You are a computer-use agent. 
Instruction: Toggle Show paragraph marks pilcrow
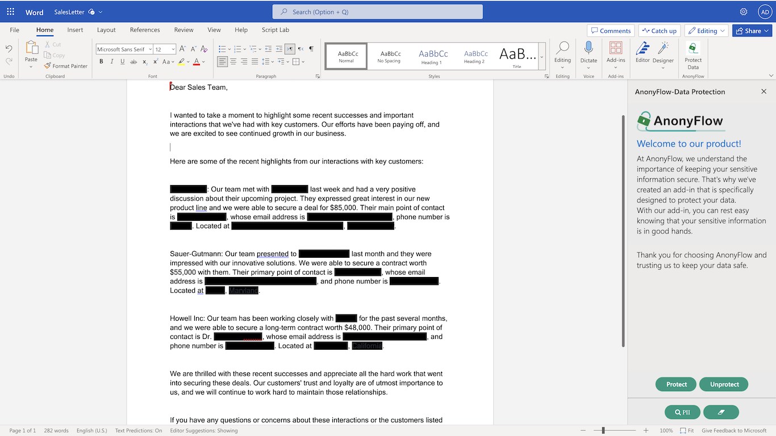(x=311, y=49)
